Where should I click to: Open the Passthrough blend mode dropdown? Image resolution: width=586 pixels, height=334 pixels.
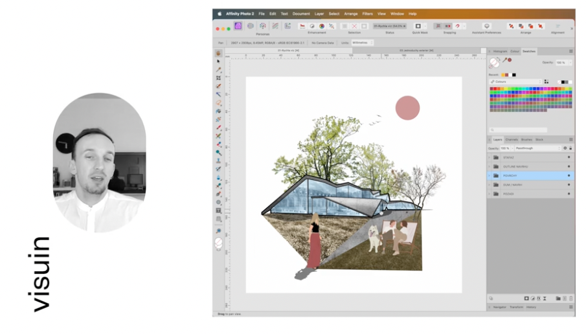pyautogui.click(x=537, y=148)
